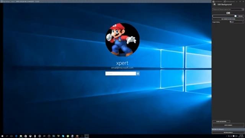The height and width of the screenshot is (138, 245).
Task: Click the background filename text field
Action: pyautogui.click(x=227, y=9)
